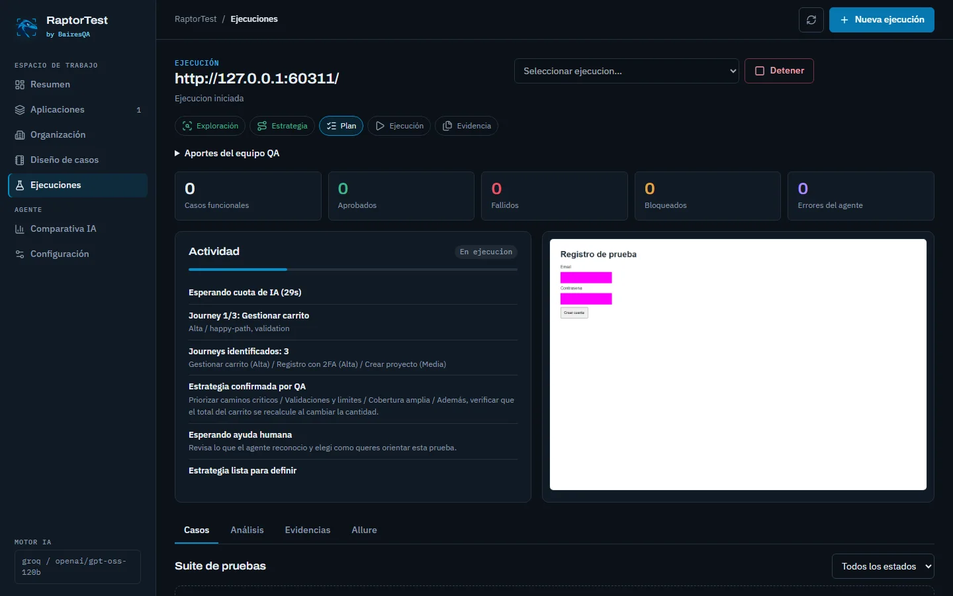Click the 'Estrategia confirmada por QA' entry
953x596 pixels.
click(x=353, y=399)
